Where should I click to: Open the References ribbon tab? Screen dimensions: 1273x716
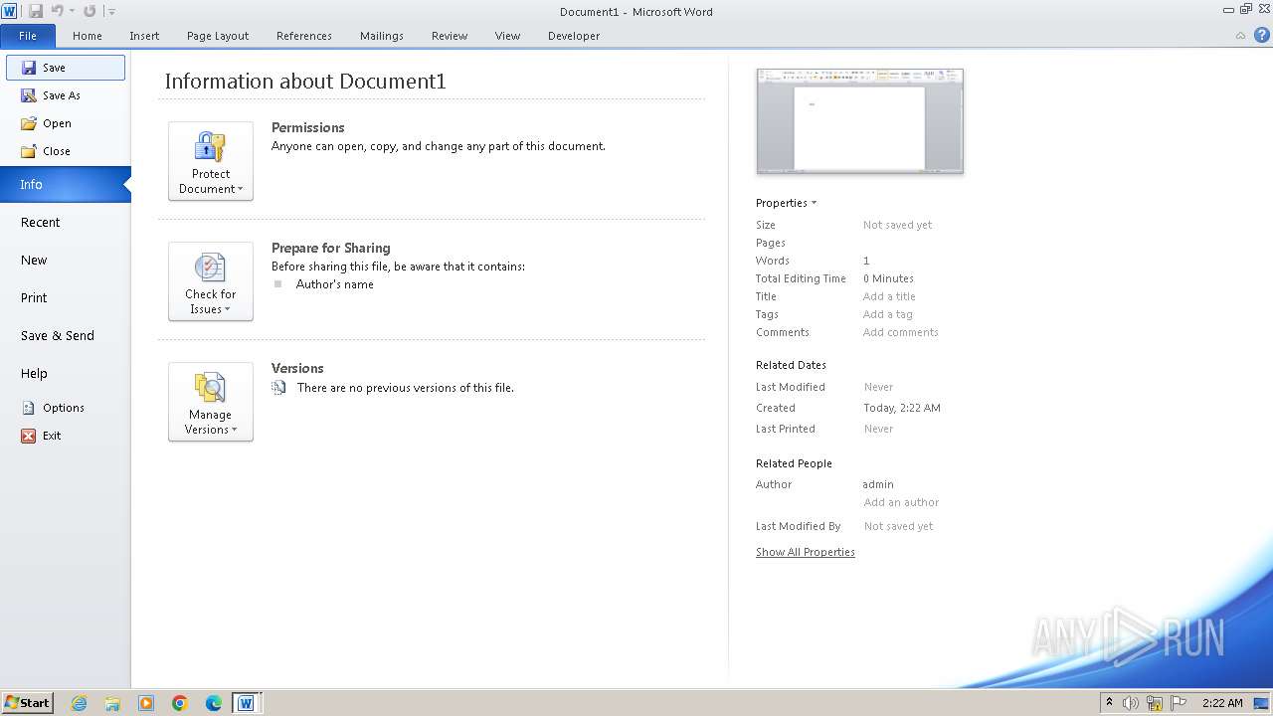point(304,36)
